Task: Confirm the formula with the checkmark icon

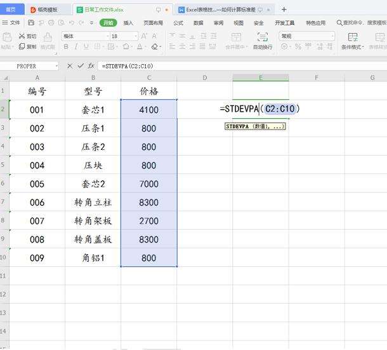Action: [x=80, y=66]
